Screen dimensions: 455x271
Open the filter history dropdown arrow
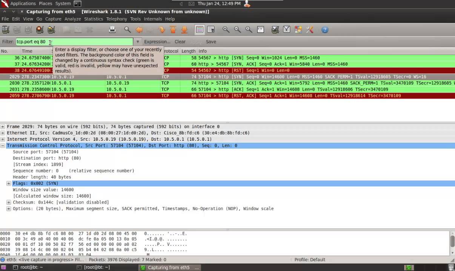(138, 42)
